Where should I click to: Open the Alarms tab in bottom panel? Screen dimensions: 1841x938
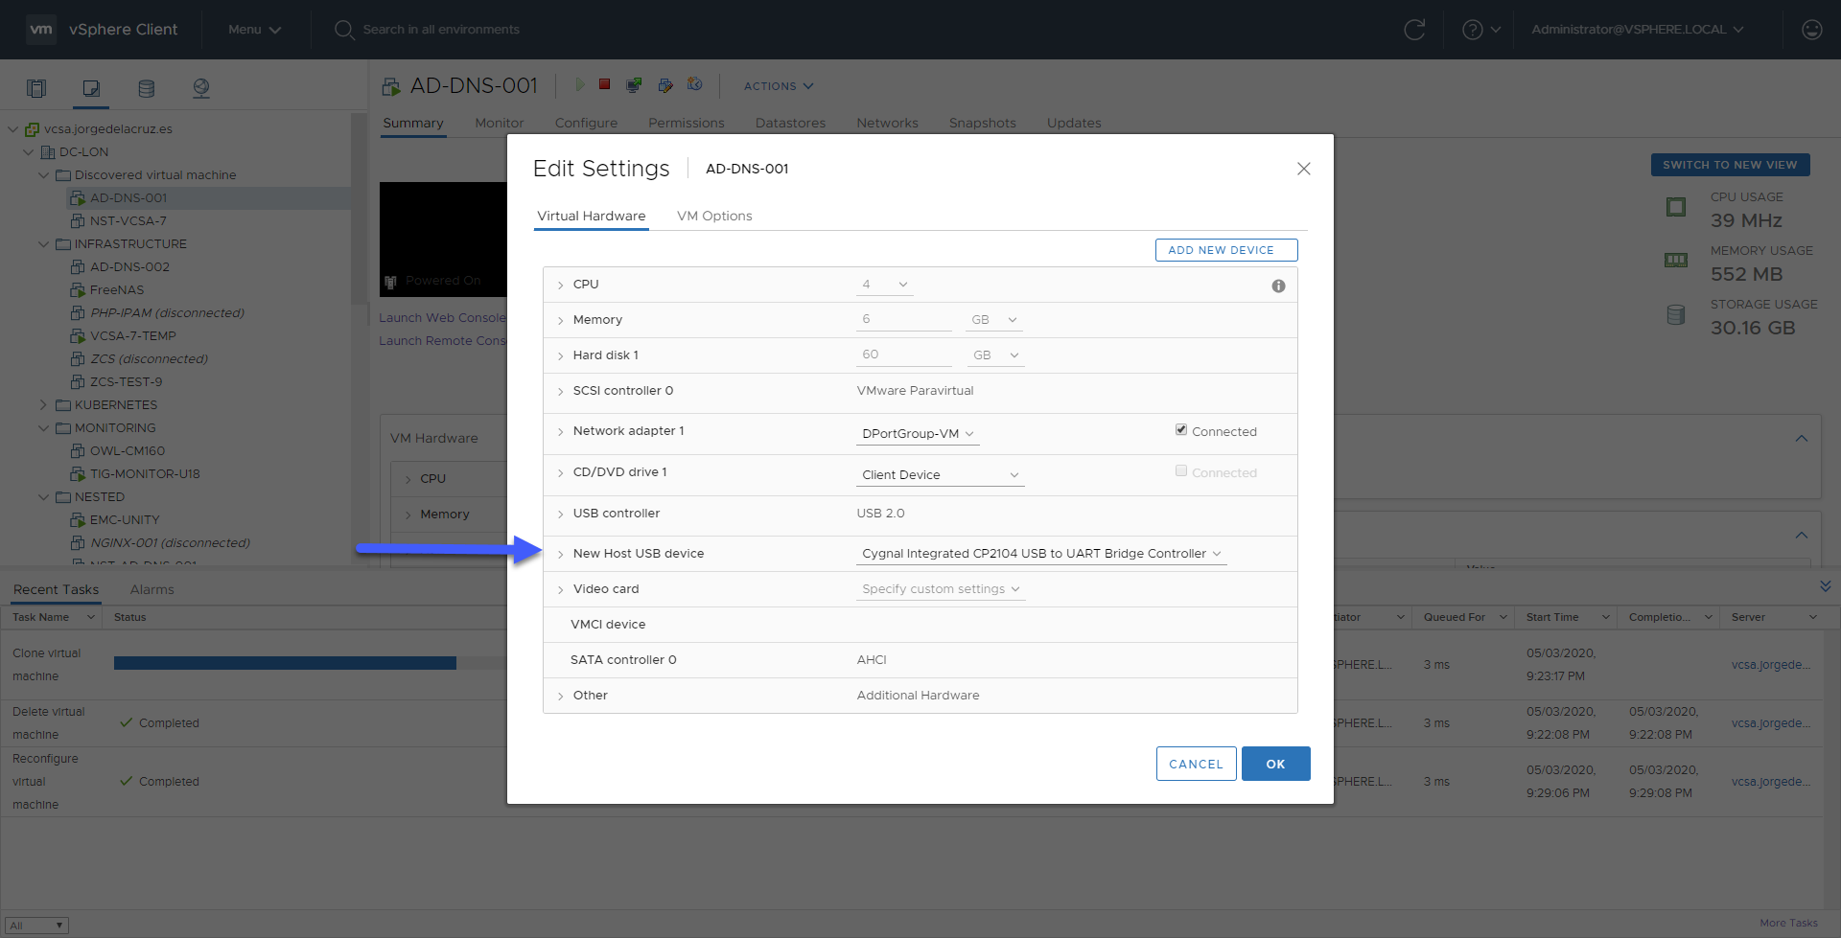(x=151, y=589)
